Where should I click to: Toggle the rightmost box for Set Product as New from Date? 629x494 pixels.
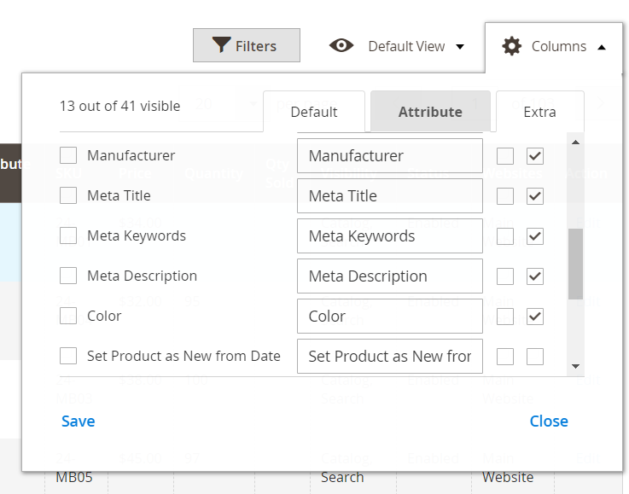pos(535,357)
